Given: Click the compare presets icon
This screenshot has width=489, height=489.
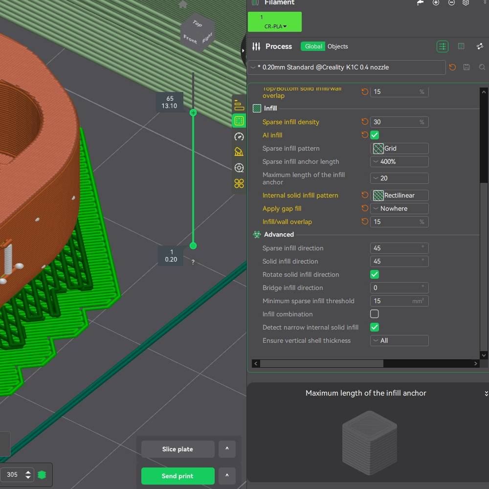Looking at the screenshot, I should click(480, 46).
